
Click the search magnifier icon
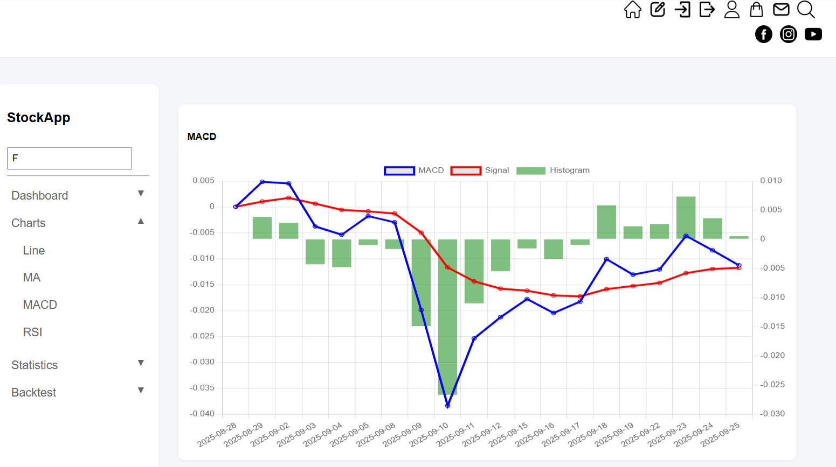tap(806, 10)
